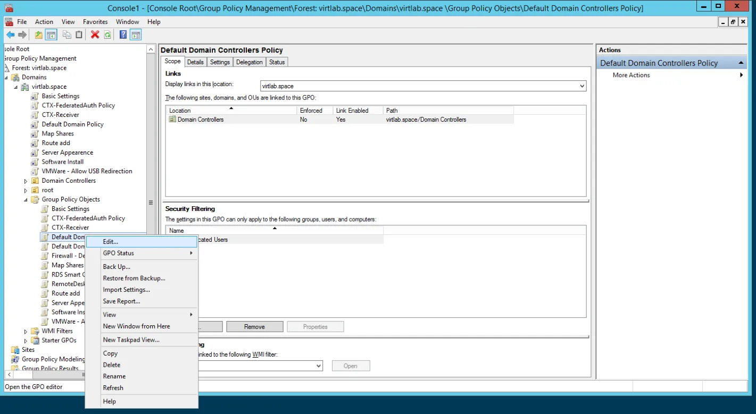
Task: Toggle the Show/Hide Console Tree toolbar icon
Action: [51, 35]
